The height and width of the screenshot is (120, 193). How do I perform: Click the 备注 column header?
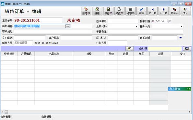pyautogui.click(x=181, y=54)
